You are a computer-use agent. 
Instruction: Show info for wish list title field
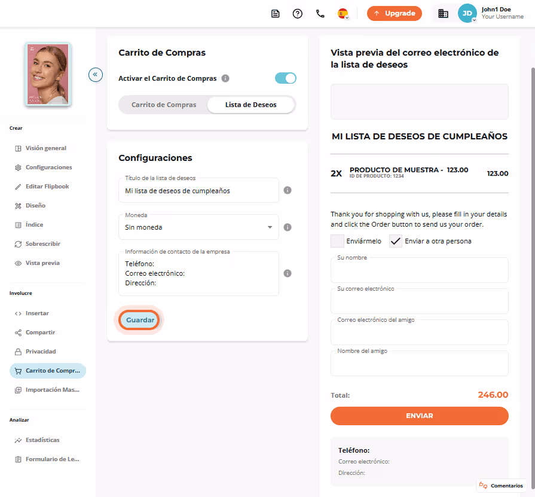[x=288, y=190]
